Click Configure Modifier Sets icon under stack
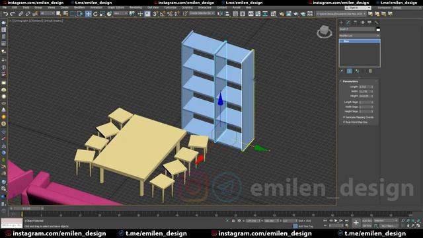This screenshot has width=423, height=238. (x=370, y=71)
